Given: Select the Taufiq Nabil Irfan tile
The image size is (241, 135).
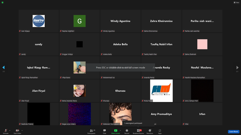Looking at the screenshot, I should 161,44.
